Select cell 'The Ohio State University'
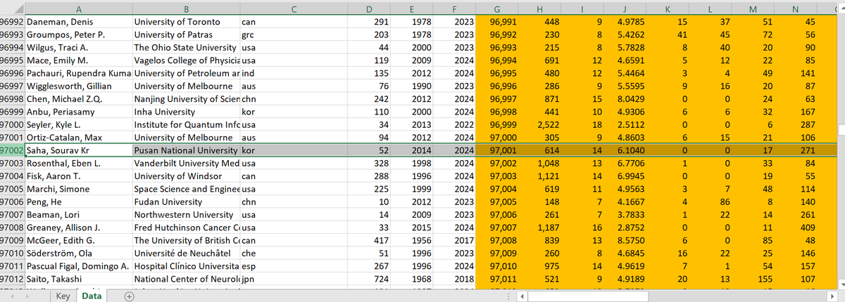845x302 pixels. (185, 48)
